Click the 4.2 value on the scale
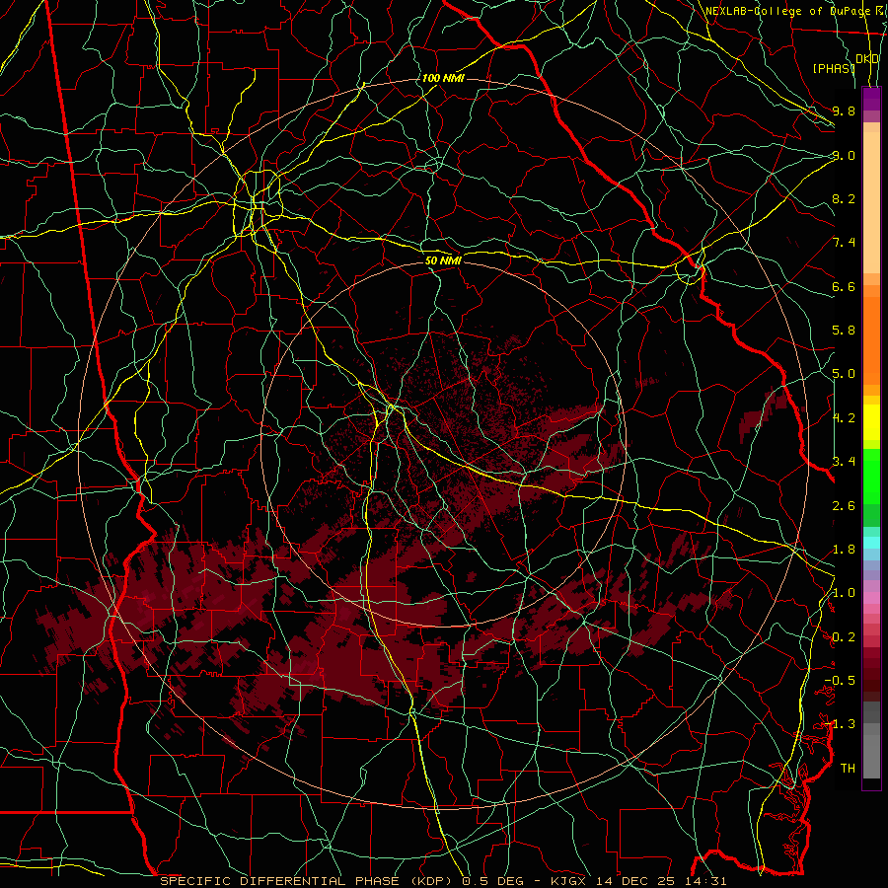Screen dimensions: 888x888 click(844, 418)
